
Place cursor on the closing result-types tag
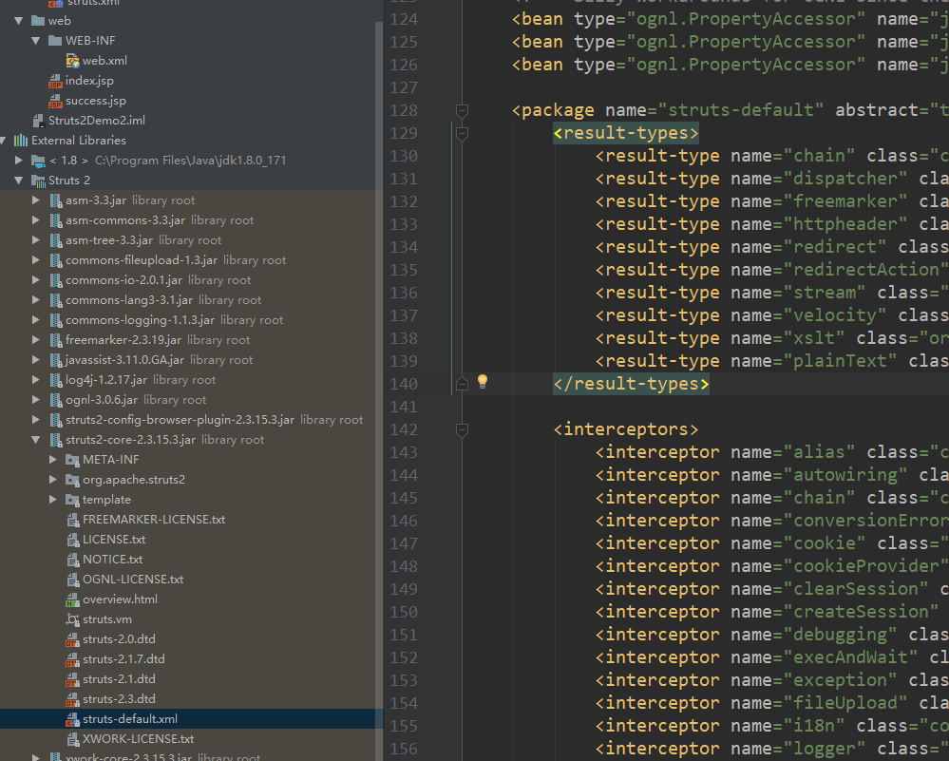click(x=631, y=384)
